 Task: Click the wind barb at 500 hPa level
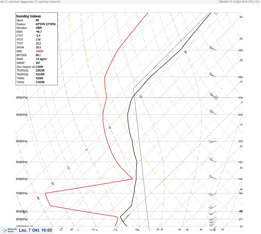(213, 160)
